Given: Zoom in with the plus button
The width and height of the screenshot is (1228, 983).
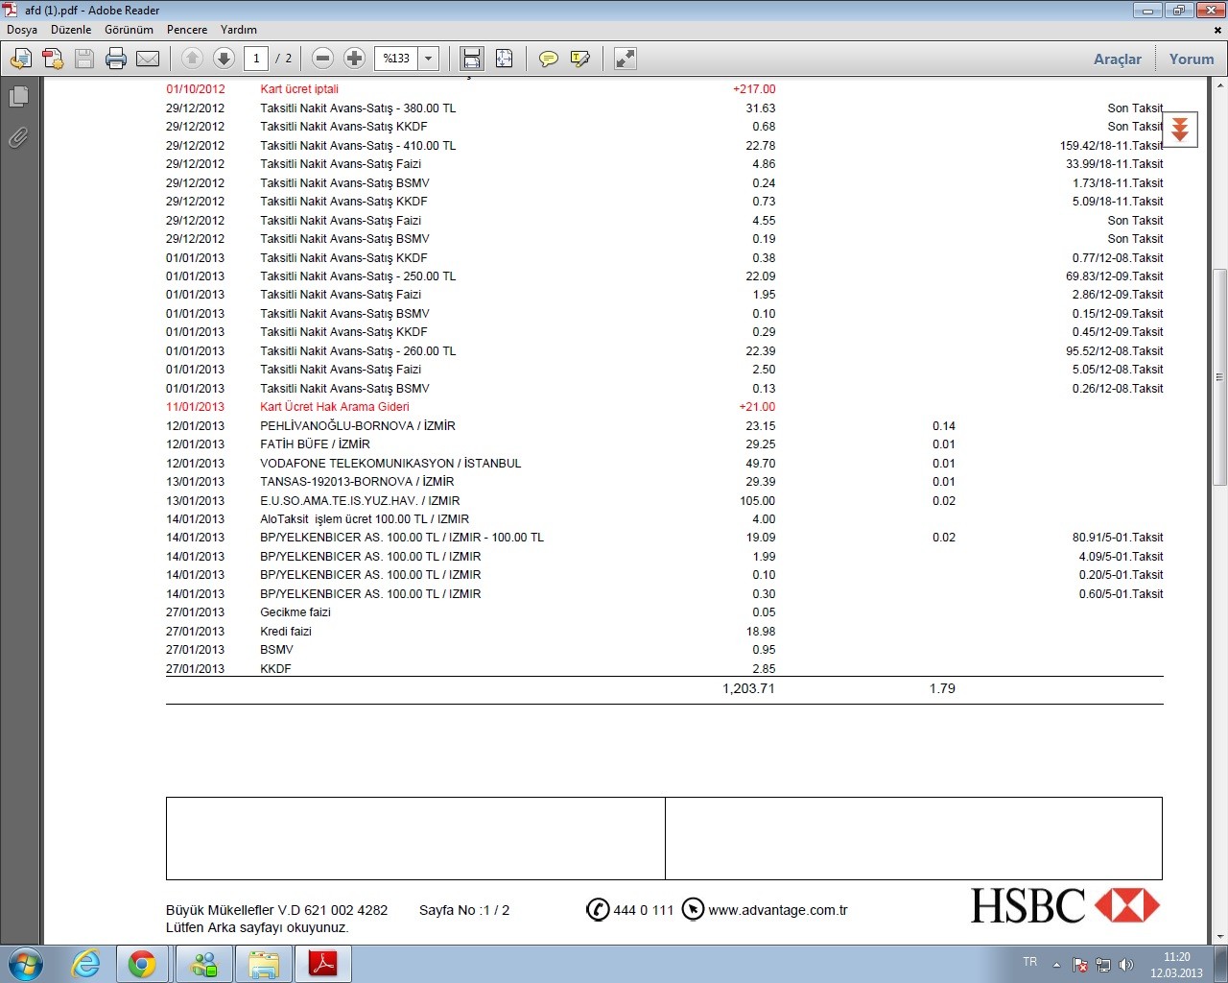Looking at the screenshot, I should tap(354, 59).
